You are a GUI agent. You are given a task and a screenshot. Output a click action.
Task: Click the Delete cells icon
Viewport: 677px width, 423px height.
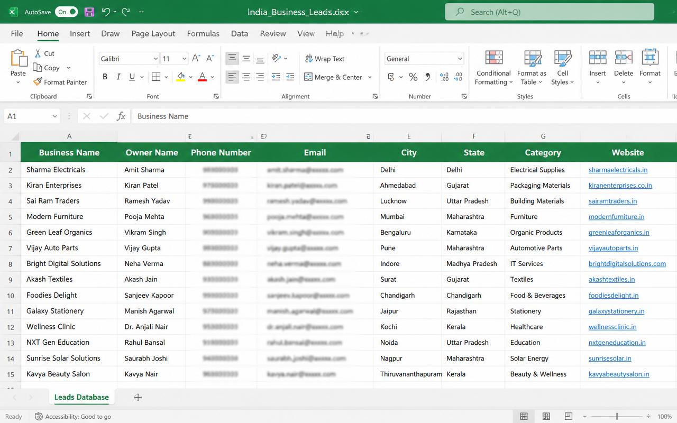(x=624, y=57)
